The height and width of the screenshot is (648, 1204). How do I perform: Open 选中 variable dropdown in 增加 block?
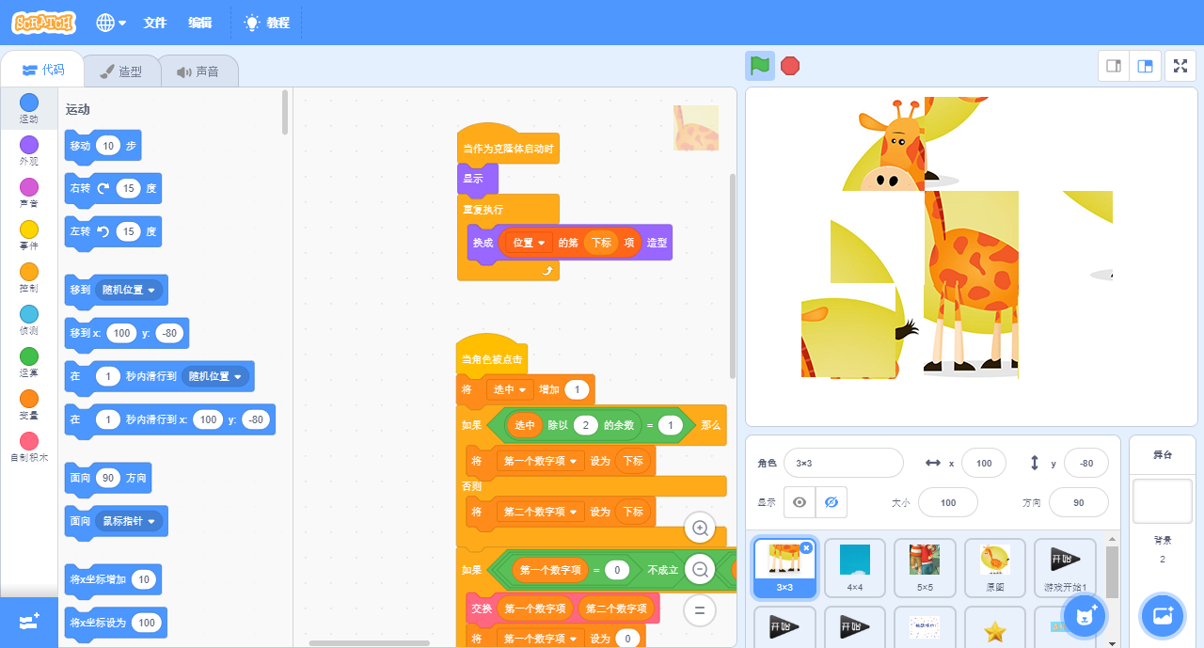[510, 389]
